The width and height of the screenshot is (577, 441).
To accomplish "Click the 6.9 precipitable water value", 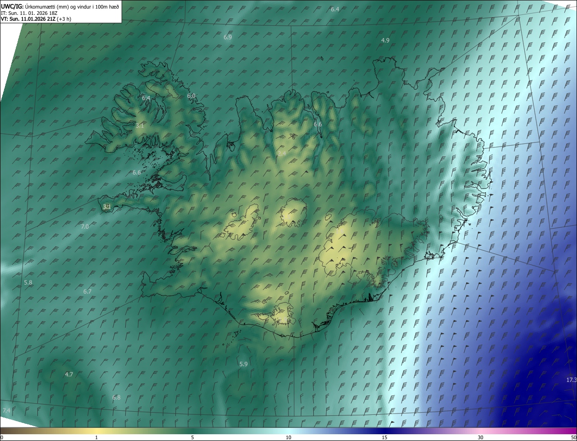I will [x=228, y=37].
